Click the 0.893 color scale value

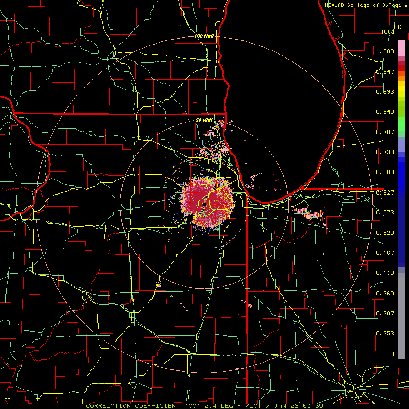point(385,91)
